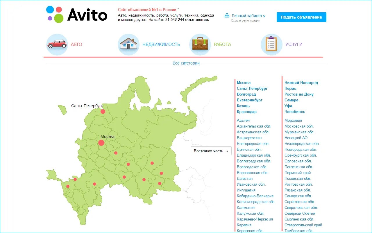The width and height of the screenshot is (372, 233).
Task: Select region Архангельская обл.
Action: [x=254, y=126]
